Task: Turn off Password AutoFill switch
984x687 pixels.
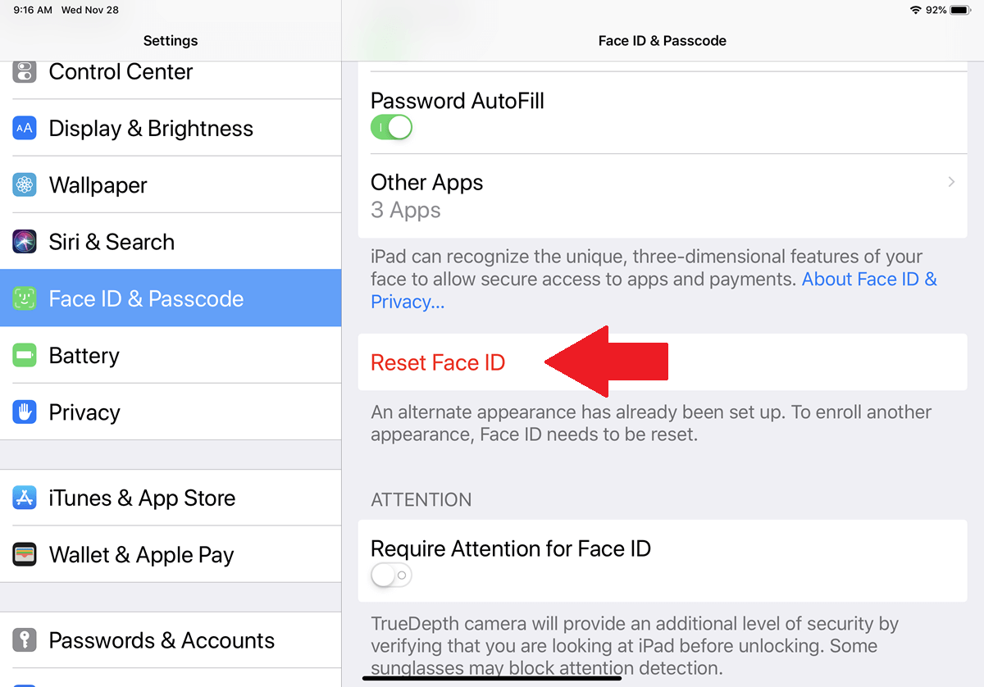Action: pos(391,128)
